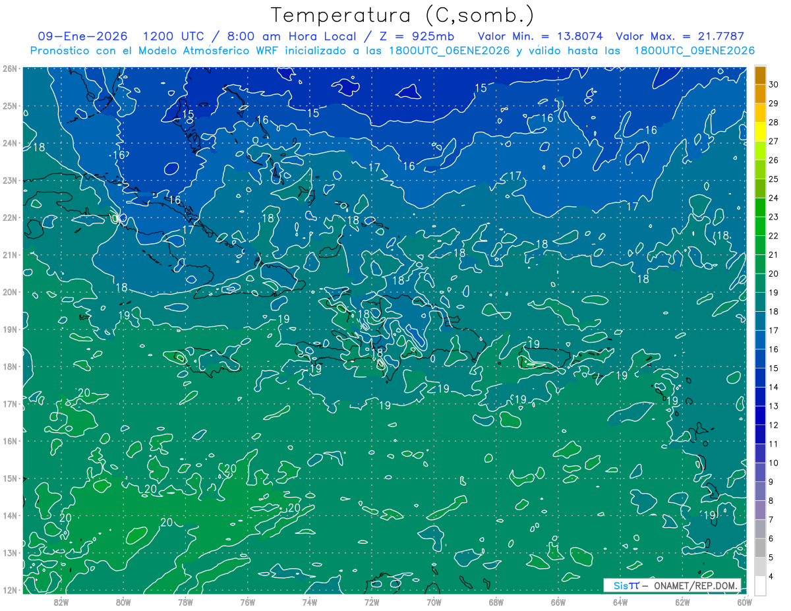791x611 pixels.
Task: Click the '15N' latitude label
Action: (x=9, y=479)
